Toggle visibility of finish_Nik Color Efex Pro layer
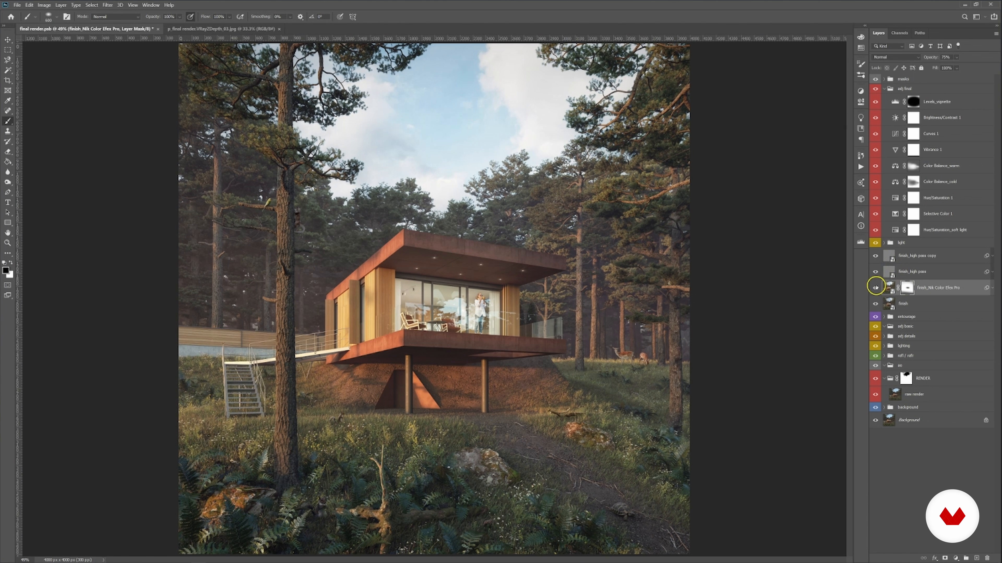The image size is (1002, 563). coord(876,287)
